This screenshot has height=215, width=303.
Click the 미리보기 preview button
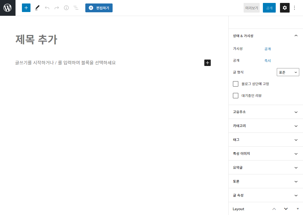point(251,8)
